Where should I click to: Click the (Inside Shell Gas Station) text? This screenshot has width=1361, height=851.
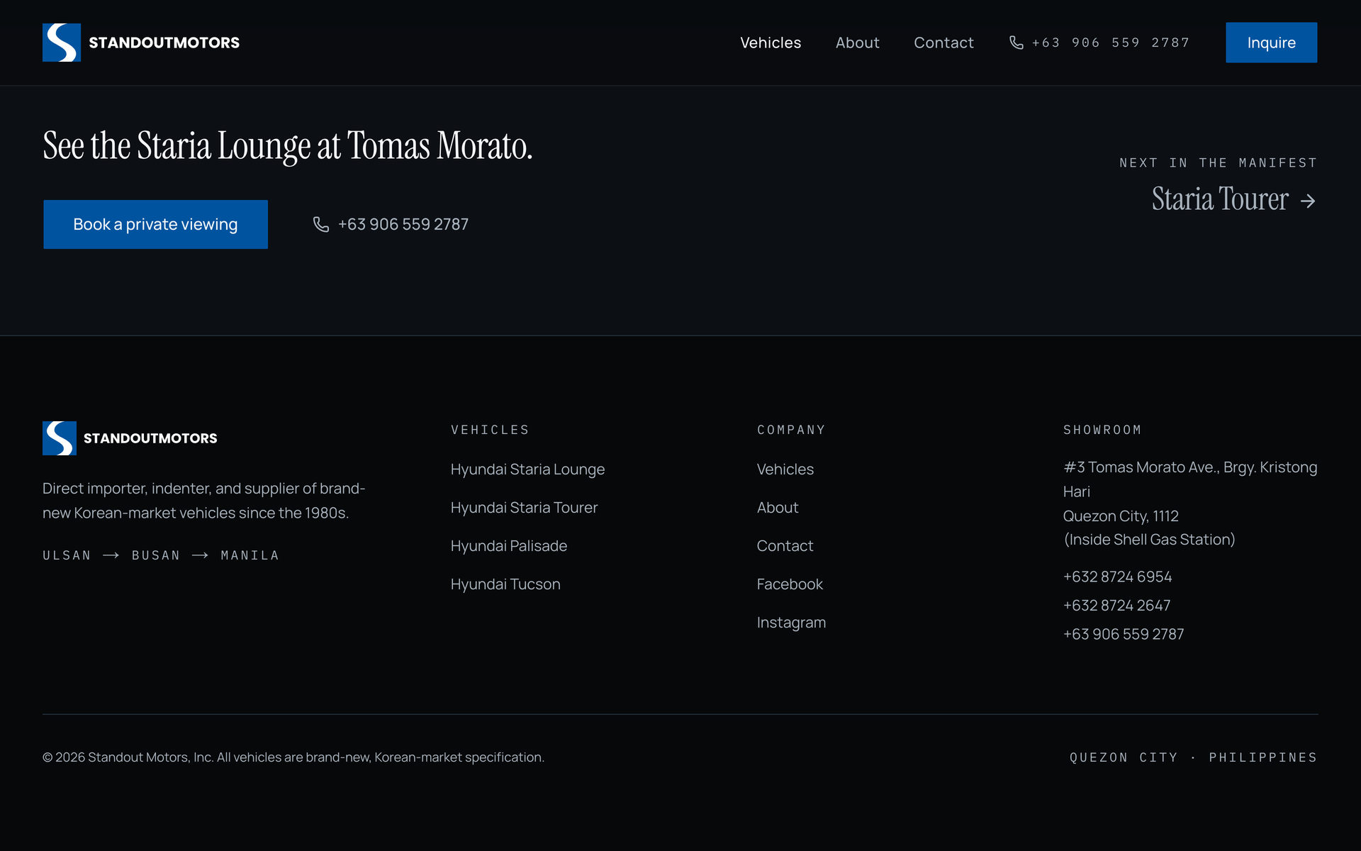point(1149,540)
